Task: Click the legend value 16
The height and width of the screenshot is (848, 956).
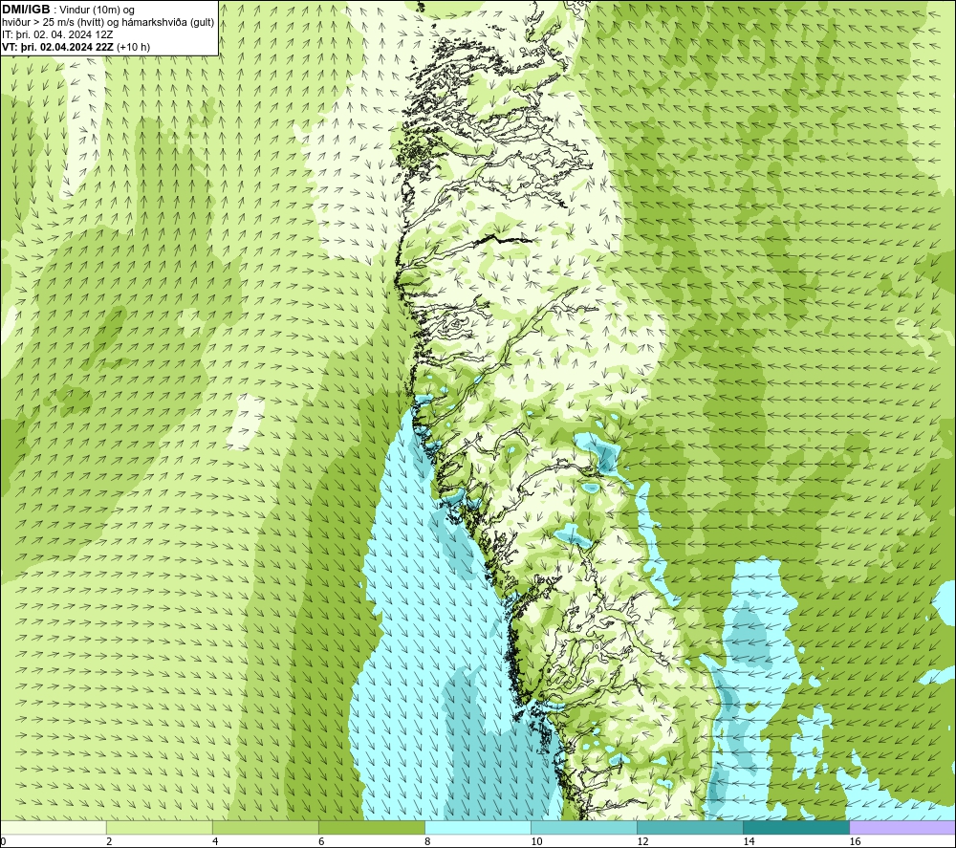Action: (x=854, y=842)
